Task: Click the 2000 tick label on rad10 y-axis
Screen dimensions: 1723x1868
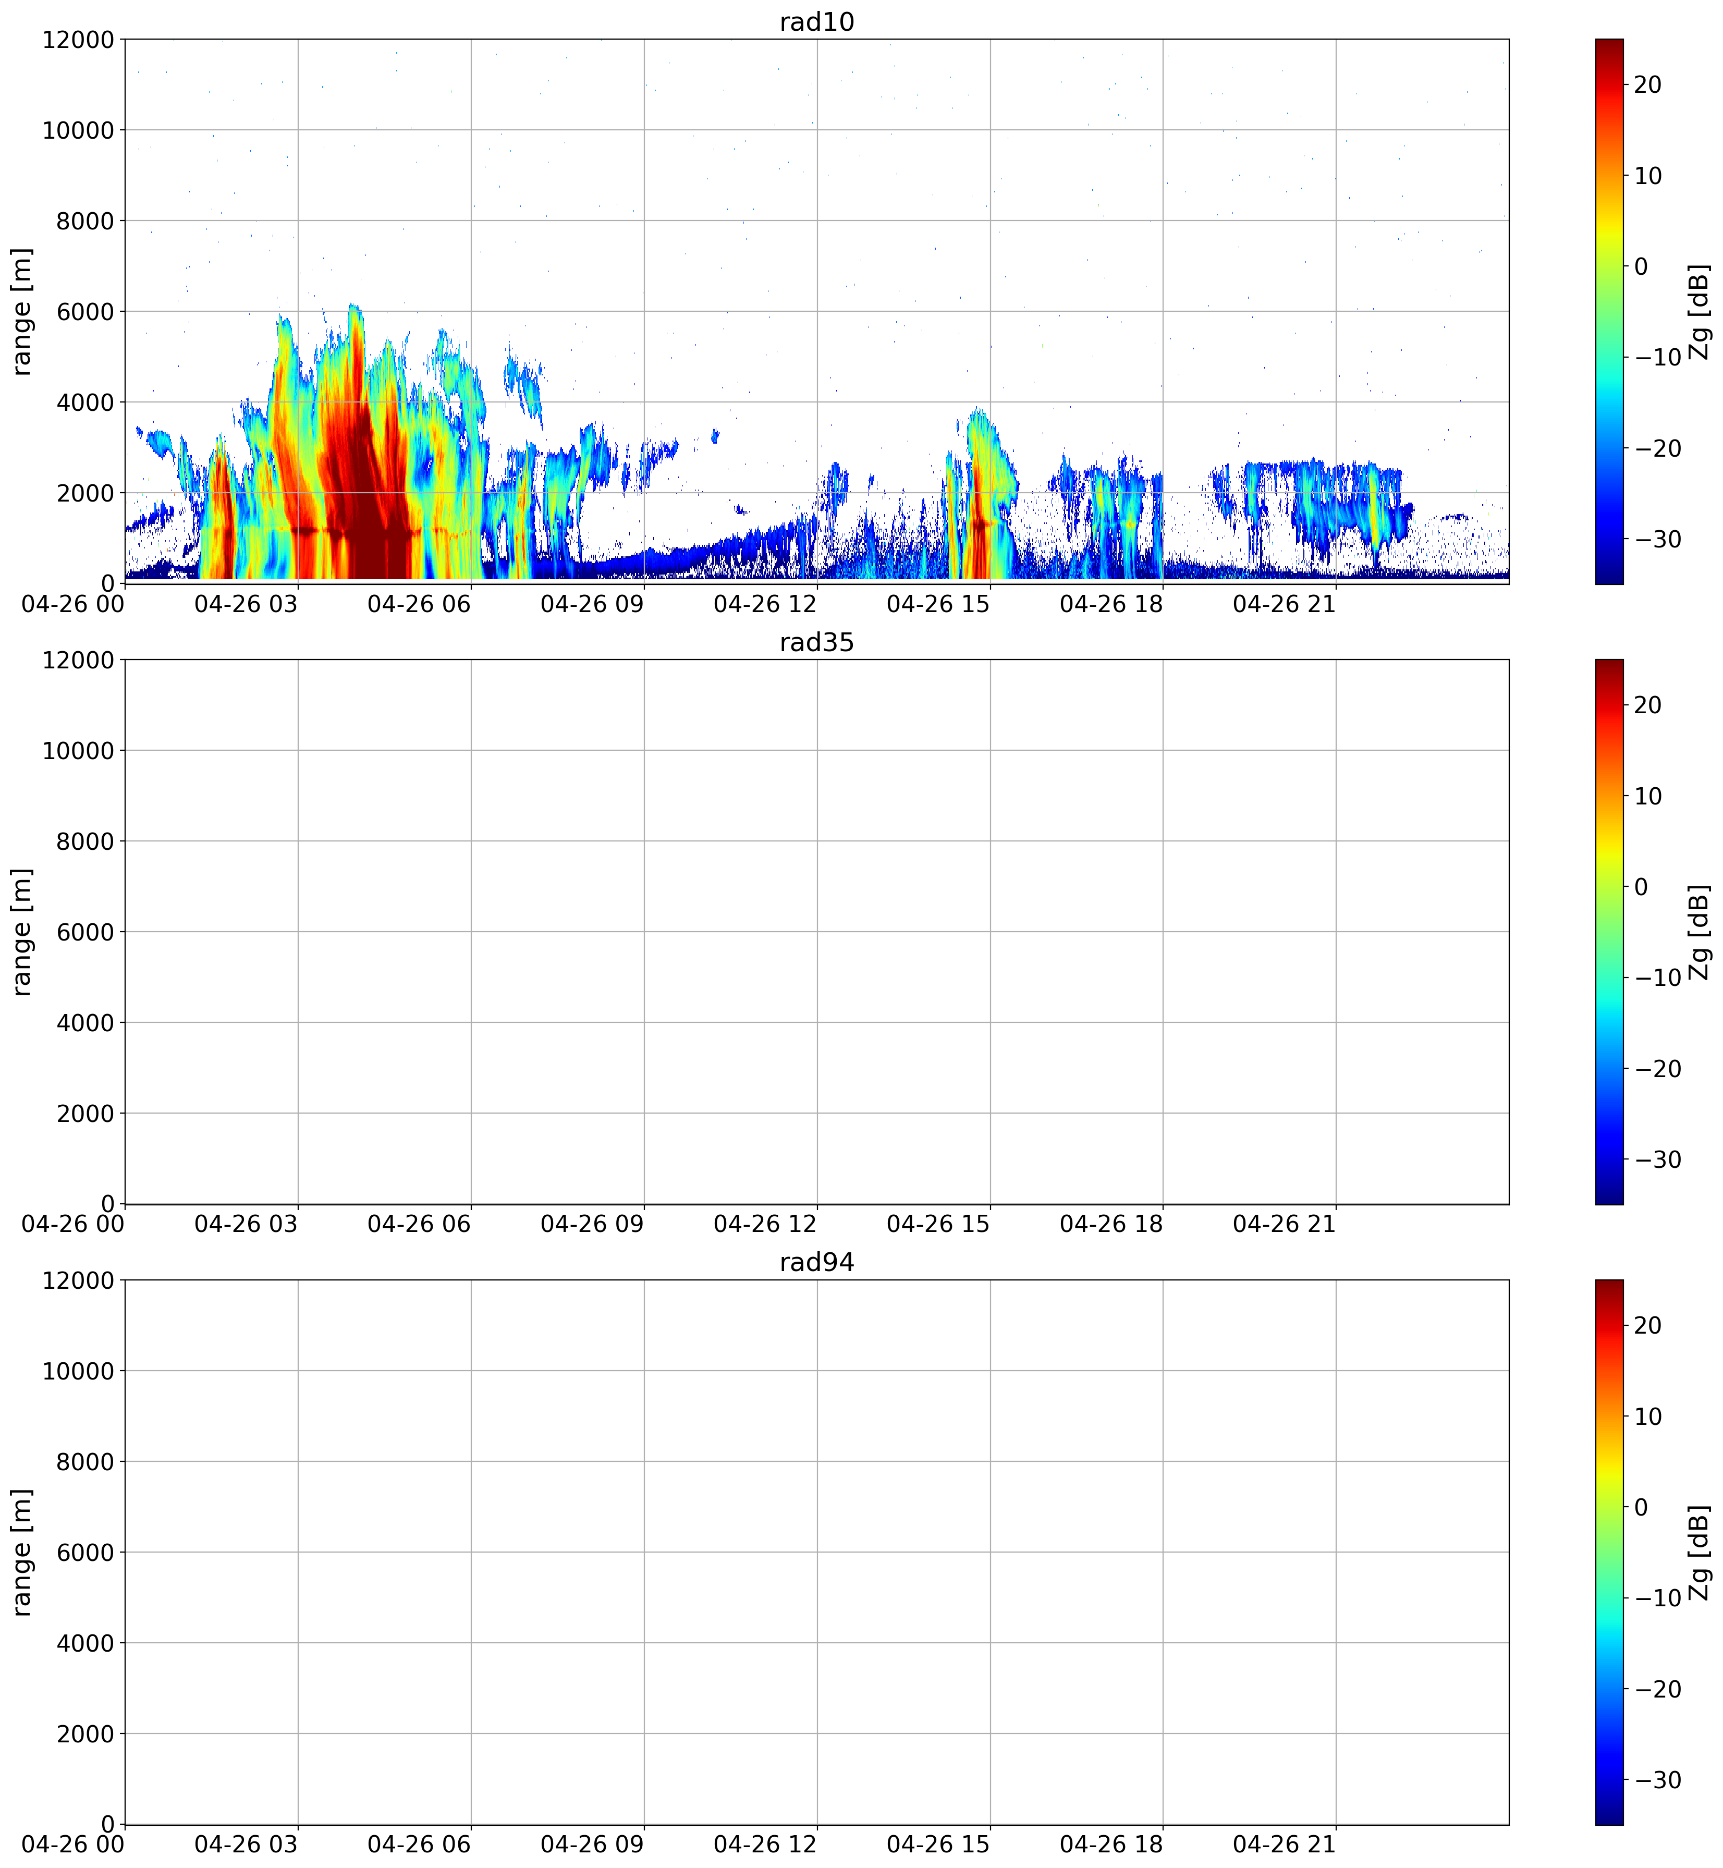Action: 85,493
